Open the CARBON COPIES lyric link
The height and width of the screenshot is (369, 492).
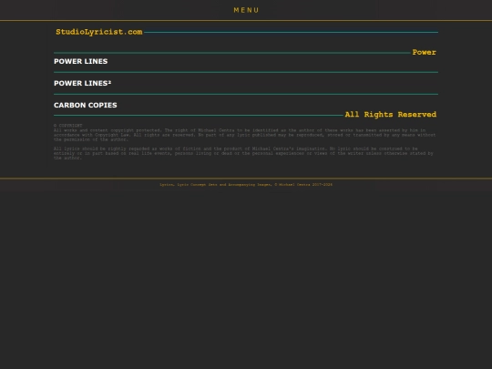[x=86, y=105]
